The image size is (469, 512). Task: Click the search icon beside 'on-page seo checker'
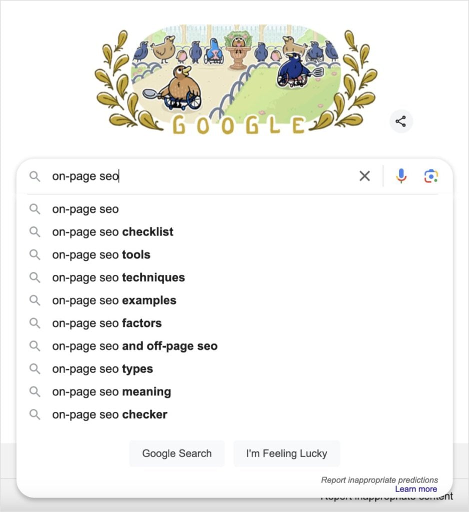(x=35, y=414)
